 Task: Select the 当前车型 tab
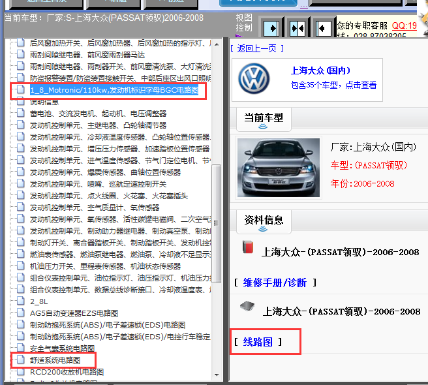[x=264, y=119]
